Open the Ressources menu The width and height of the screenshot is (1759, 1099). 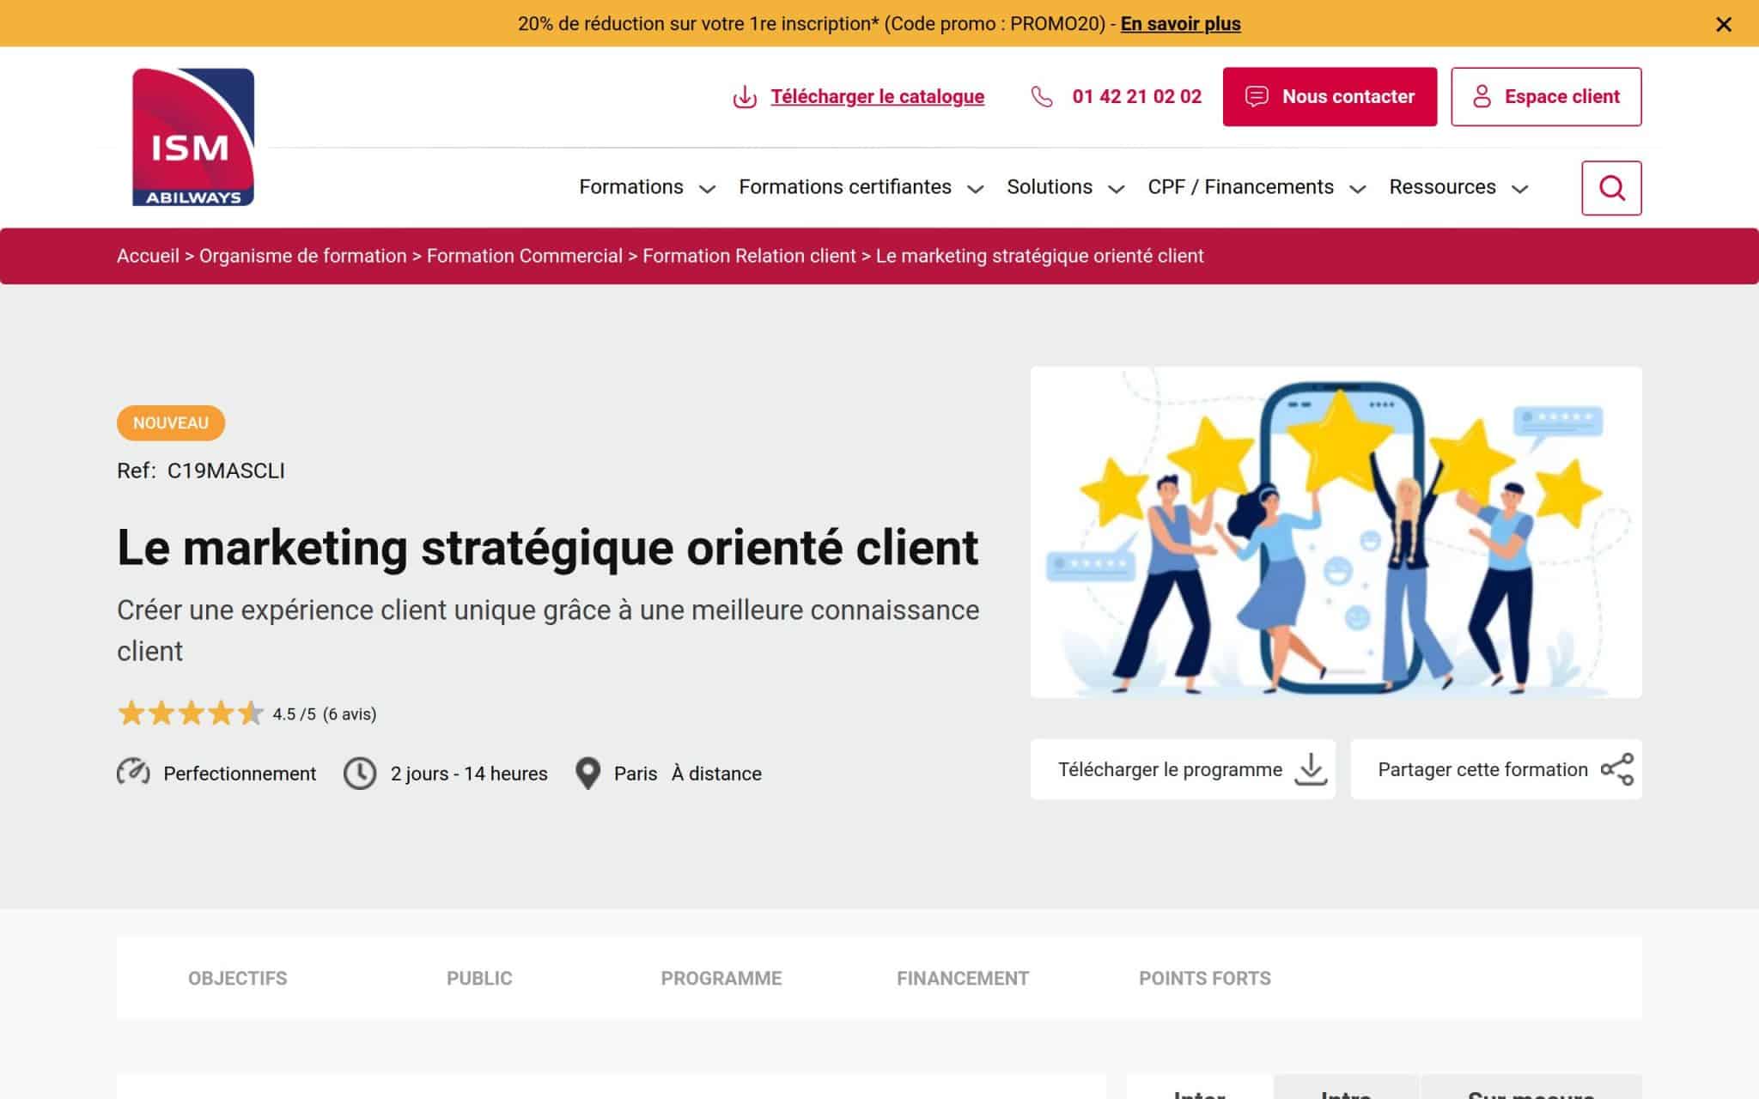pos(1442,187)
